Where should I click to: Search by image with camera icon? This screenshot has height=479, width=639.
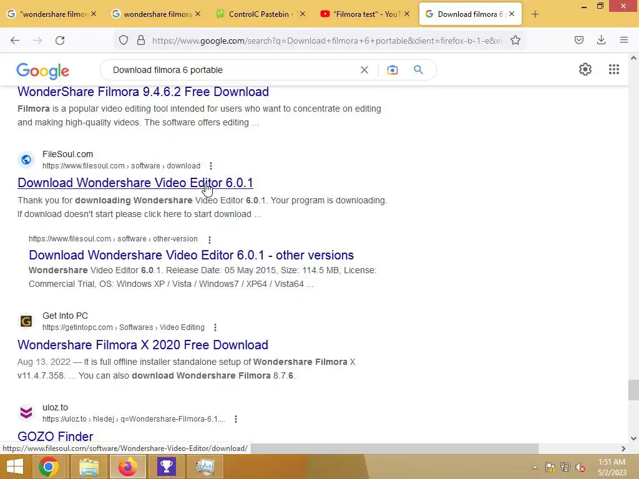click(393, 70)
